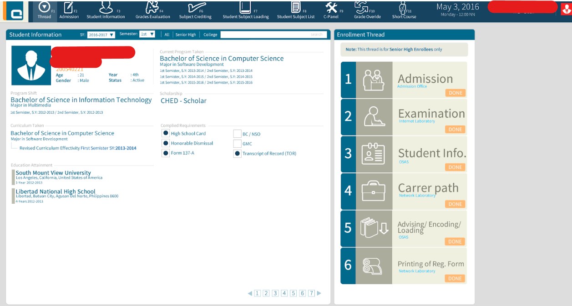The height and width of the screenshot is (306, 572).
Task: Click the application logo icon
Action: point(16,11)
